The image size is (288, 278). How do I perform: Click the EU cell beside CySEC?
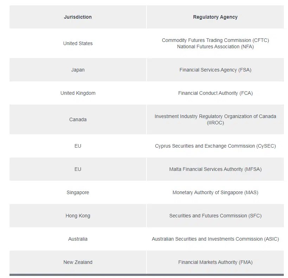pyautogui.click(x=78, y=146)
